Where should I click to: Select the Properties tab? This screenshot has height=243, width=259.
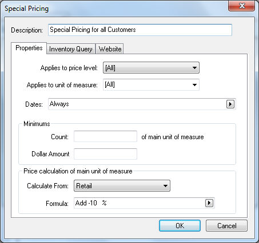tap(29, 48)
